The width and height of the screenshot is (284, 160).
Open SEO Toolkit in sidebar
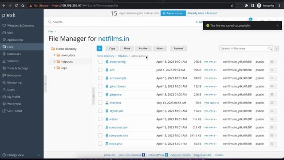15,111
